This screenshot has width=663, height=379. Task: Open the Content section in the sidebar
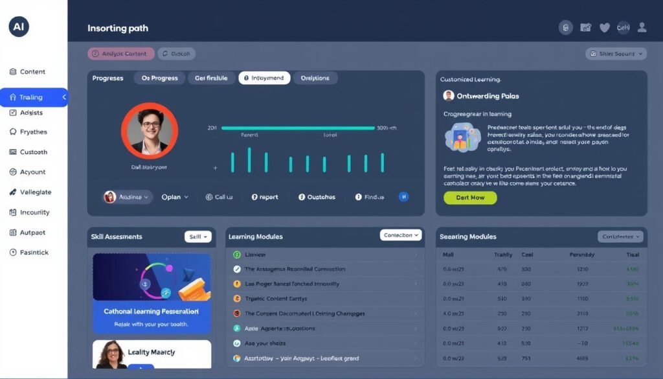(x=27, y=71)
